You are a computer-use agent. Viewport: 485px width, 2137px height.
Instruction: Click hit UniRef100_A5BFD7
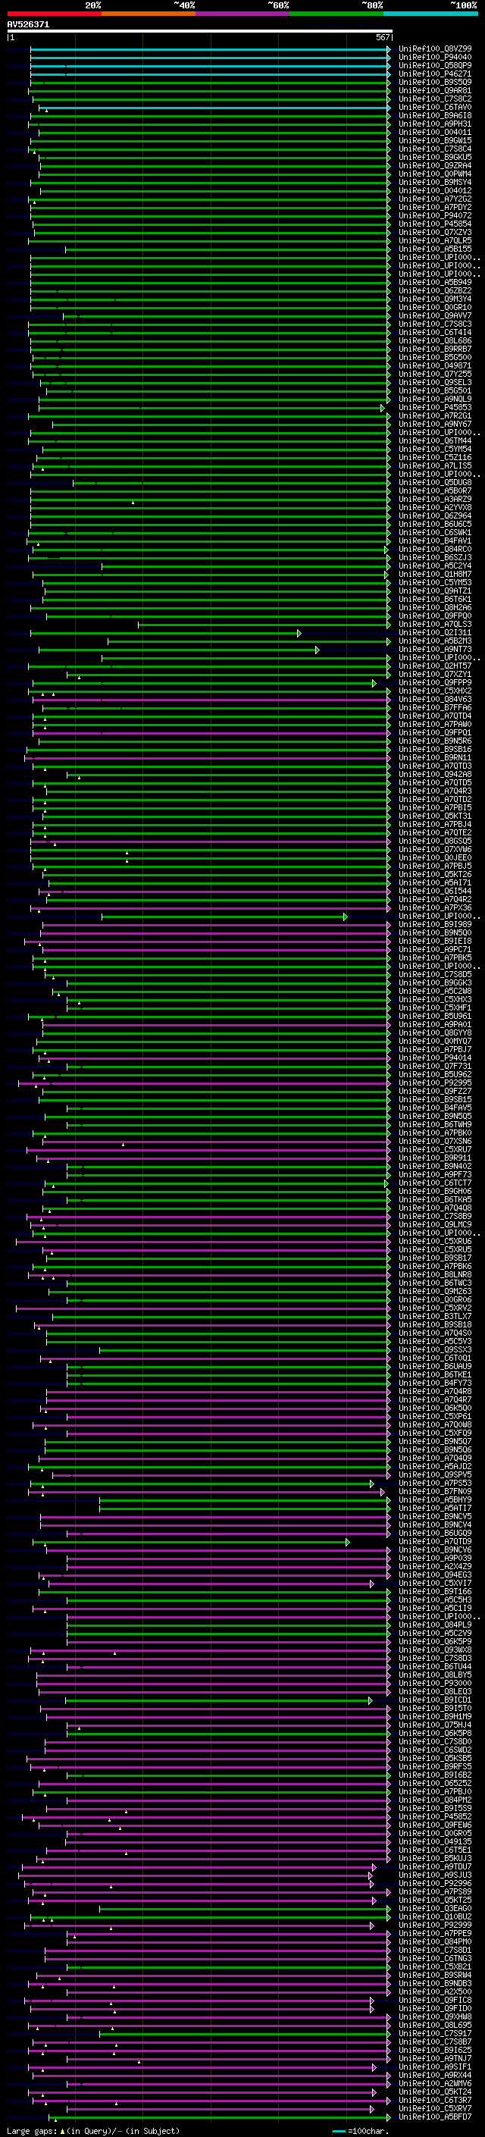click(435, 2117)
